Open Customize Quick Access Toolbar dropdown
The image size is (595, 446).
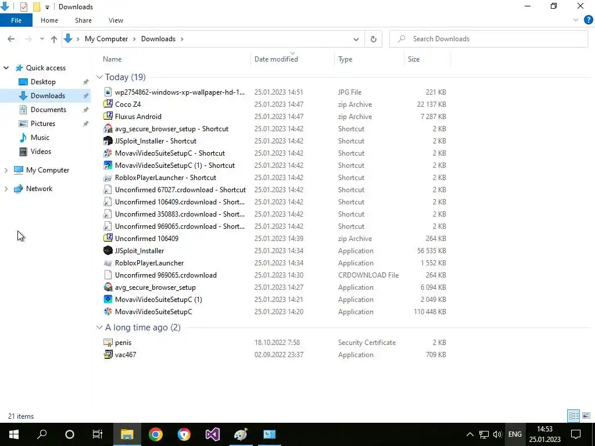coord(47,7)
